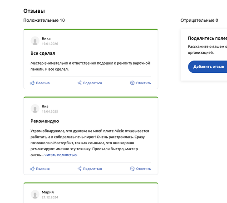Click the review title Все сделал

click(43, 53)
